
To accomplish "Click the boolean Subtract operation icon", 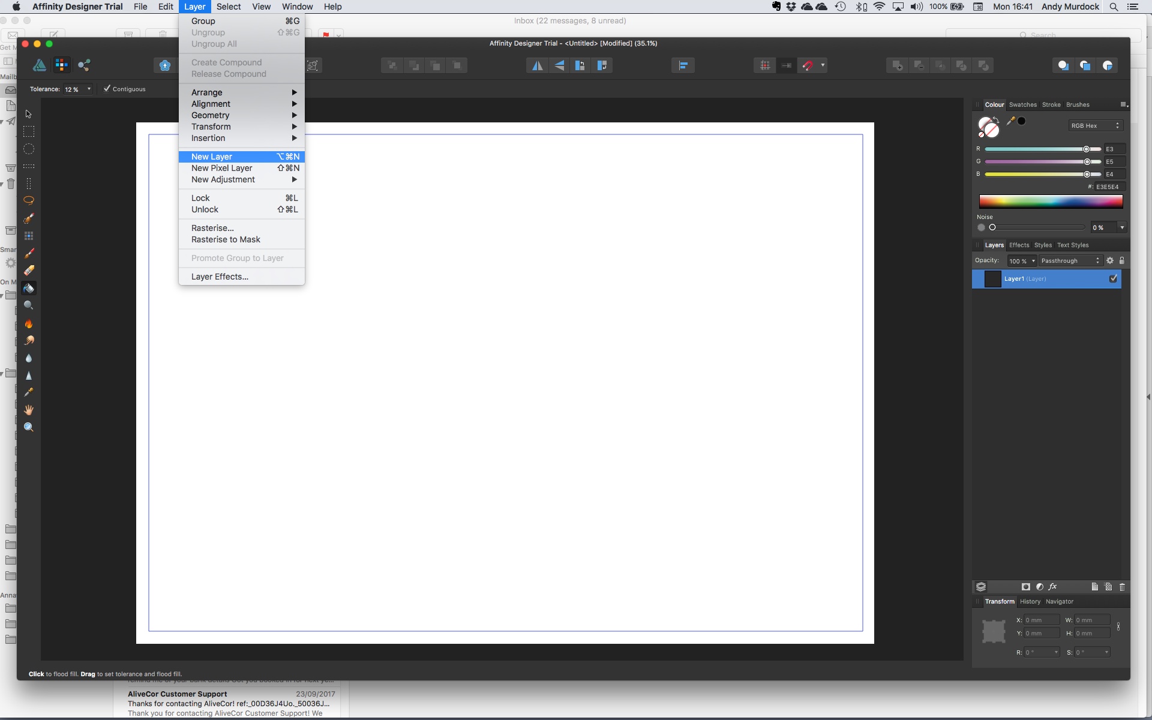I will pyautogui.click(x=919, y=65).
